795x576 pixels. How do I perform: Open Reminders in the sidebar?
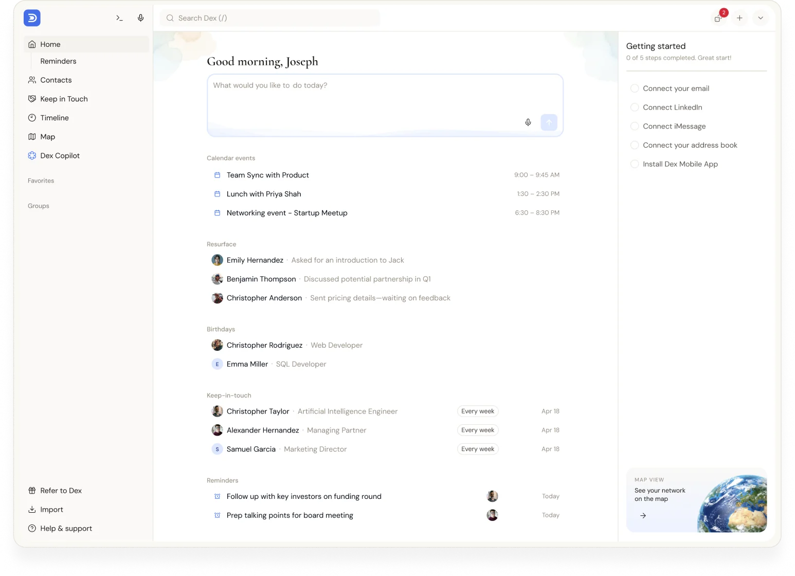point(58,61)
